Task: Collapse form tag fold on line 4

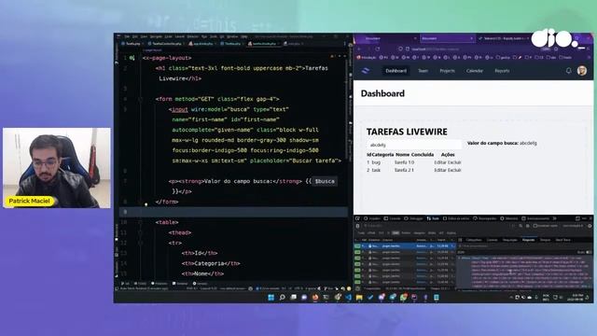Action: point(140,99)
